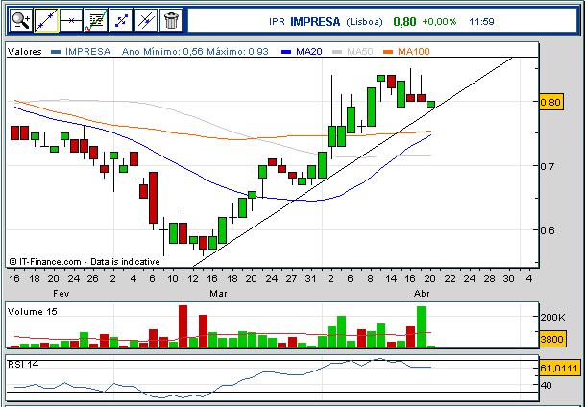Click the 11:59 time stamp
The width and height of the screenshot is (585, 407).
point(481,22)
